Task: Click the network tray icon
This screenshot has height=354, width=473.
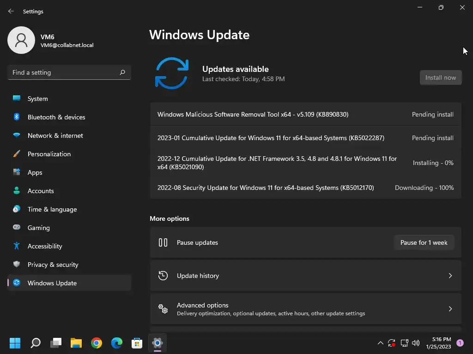Action: pyautogui.click(x=404, y=343)
